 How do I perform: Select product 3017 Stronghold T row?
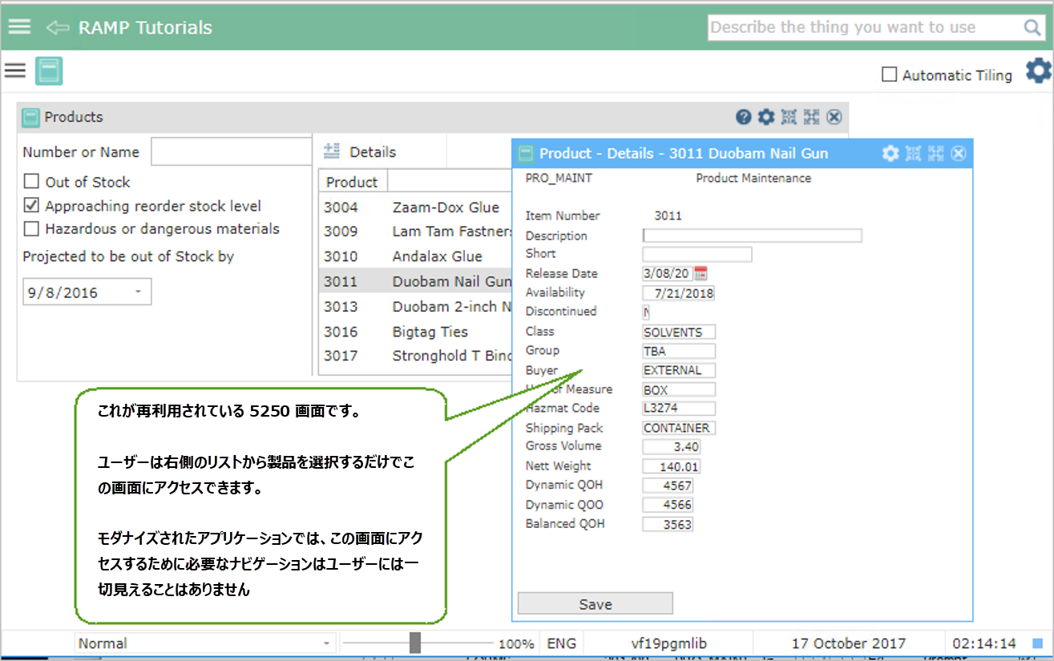[x=415, y=356]
